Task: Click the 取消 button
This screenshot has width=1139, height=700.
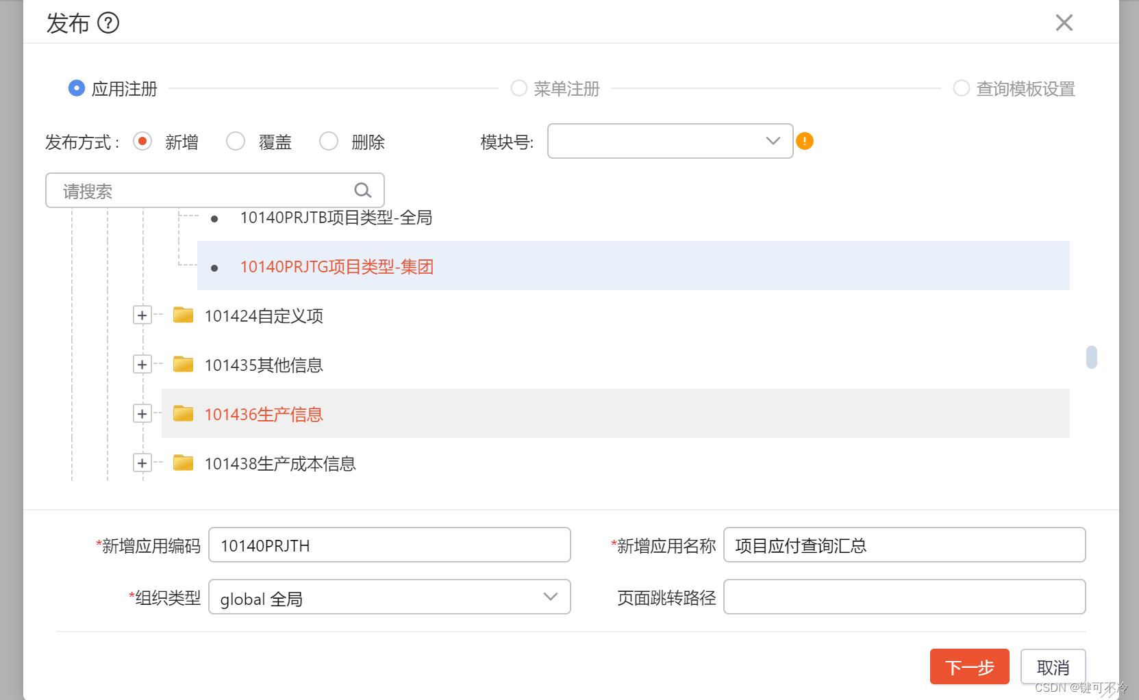Action: (x=1053, y=666)
